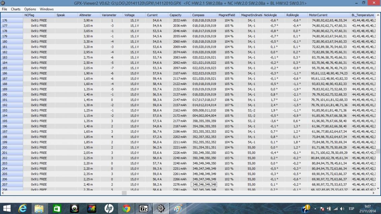Image resolution: width=381 pixels, height=214 pixels.
Task: Open the Paint palette taskbar icon
Action: [x=178, y=208]
